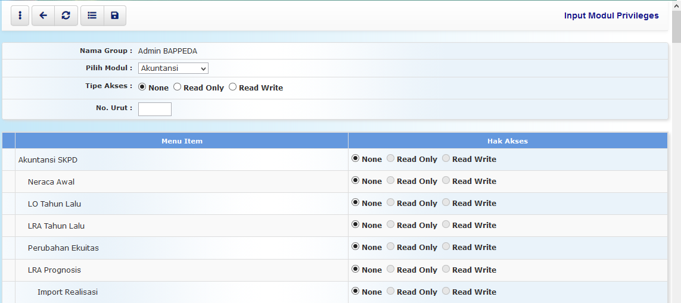Open the Pilih Modul dropdown
681x303 pixels.
click(173, 68)
